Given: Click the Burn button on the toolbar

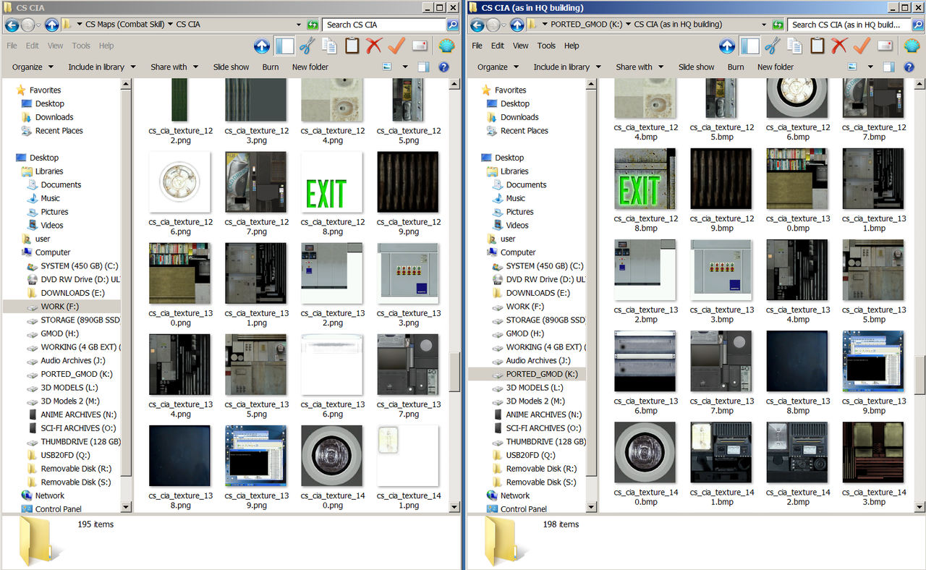Looking at the screenshot, I should pyautogui.click(x=270, y=67).
